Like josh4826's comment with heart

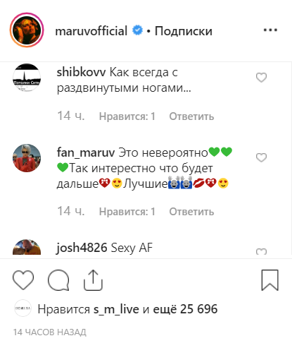(x=261, y=251)
